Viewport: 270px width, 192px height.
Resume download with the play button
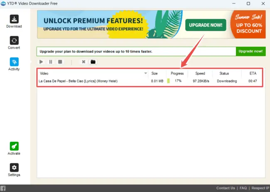41,62
